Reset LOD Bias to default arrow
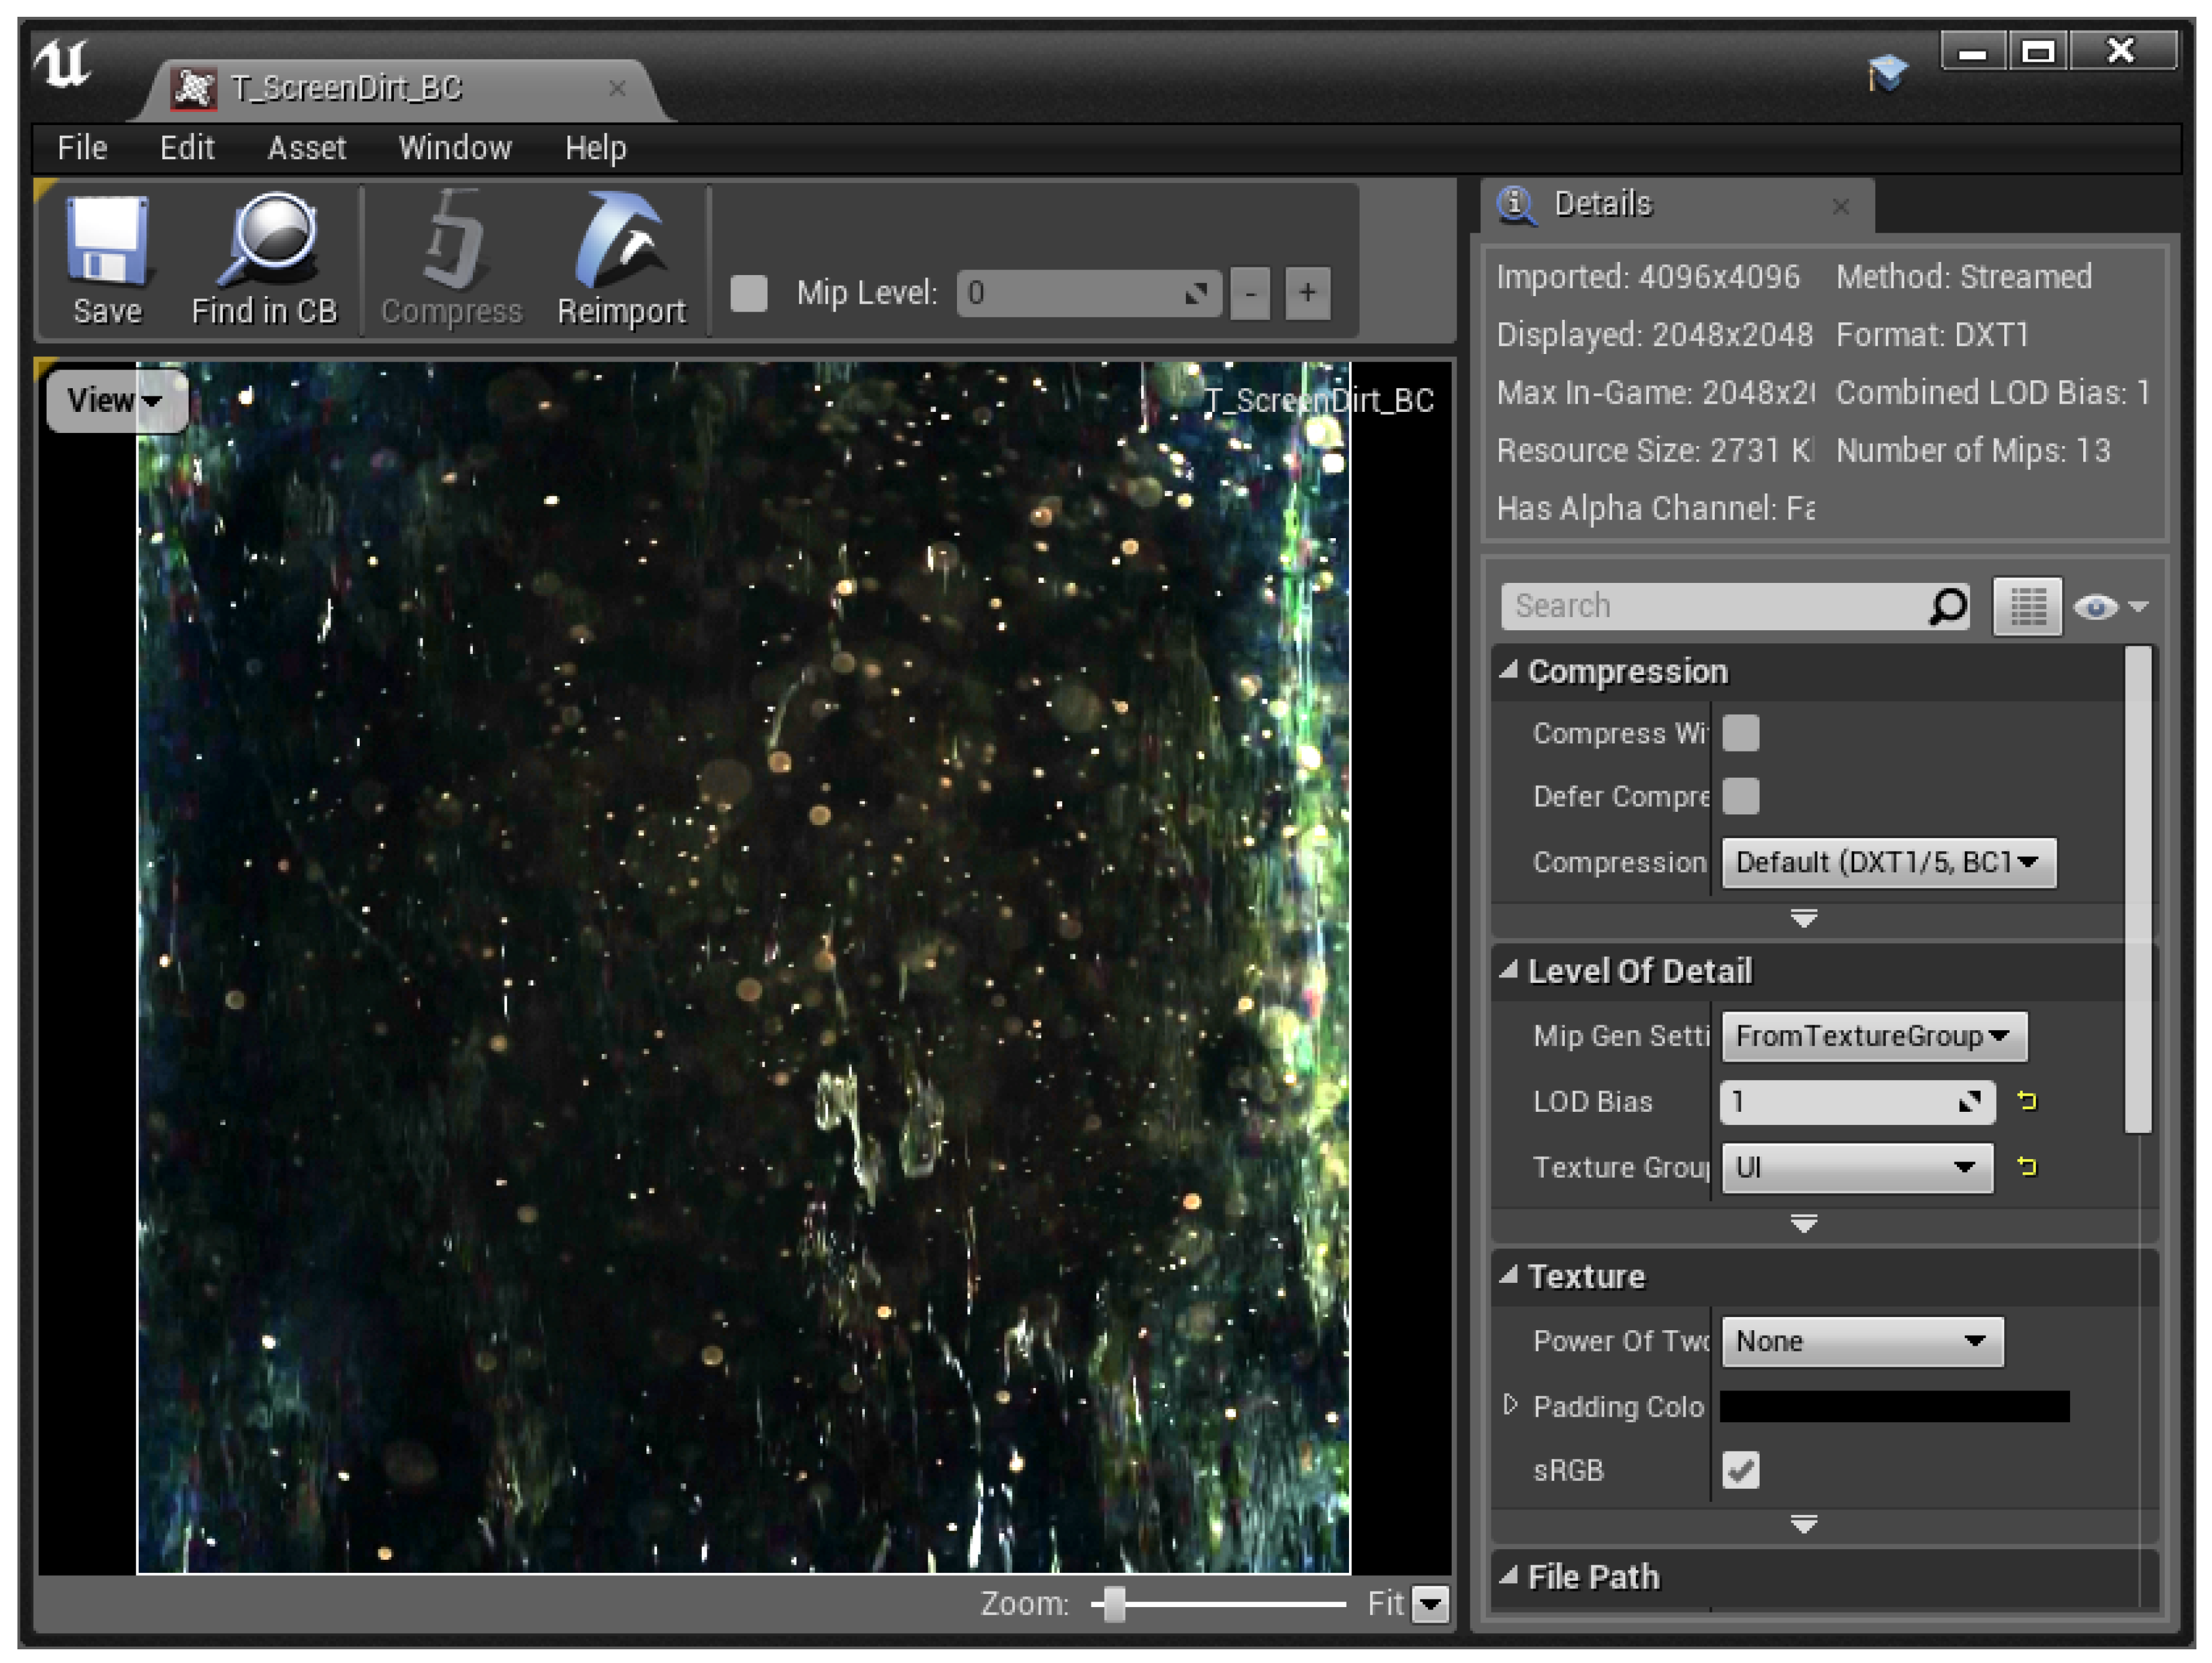Viewport: 2212px width, 1663px height. 2027,1101
